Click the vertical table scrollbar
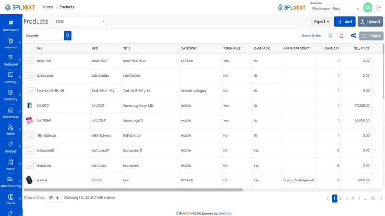Viewport: 385px width, 216px height. pyautogui.click(x=384, y=71)
